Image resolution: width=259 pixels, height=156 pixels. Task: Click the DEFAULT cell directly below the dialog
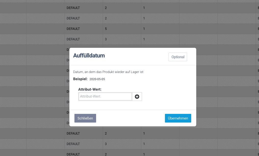tap(73, 133)
